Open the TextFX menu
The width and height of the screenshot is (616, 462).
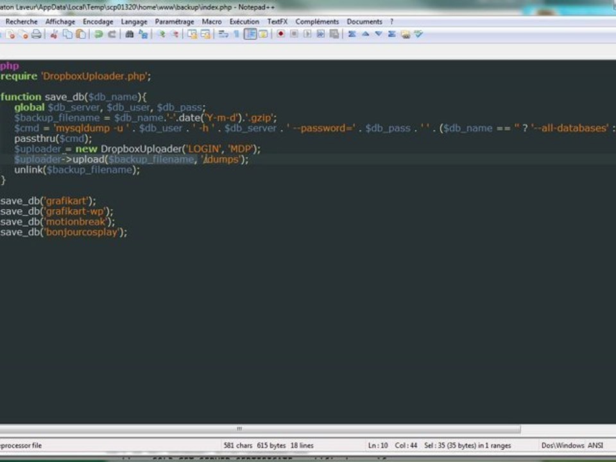[277, 22]
